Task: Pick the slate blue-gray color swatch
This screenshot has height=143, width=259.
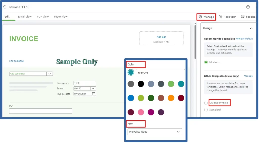Action: [x=151, y=84]
